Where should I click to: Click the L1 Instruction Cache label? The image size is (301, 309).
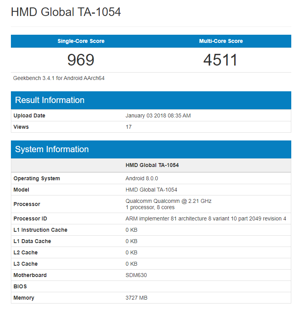tap(40, 230)
